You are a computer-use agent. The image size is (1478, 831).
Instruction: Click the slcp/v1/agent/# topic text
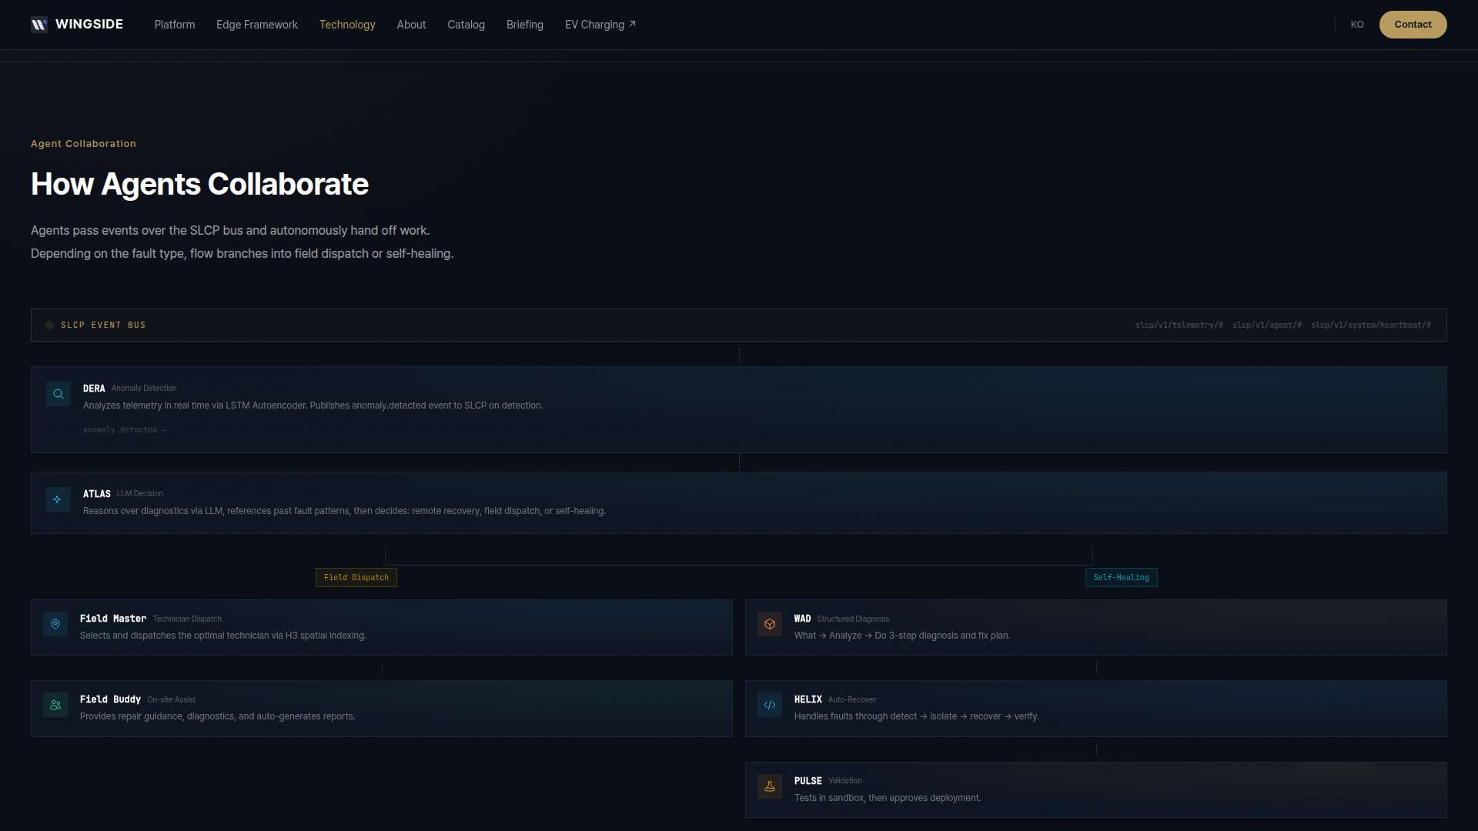tap(1266, 325)
